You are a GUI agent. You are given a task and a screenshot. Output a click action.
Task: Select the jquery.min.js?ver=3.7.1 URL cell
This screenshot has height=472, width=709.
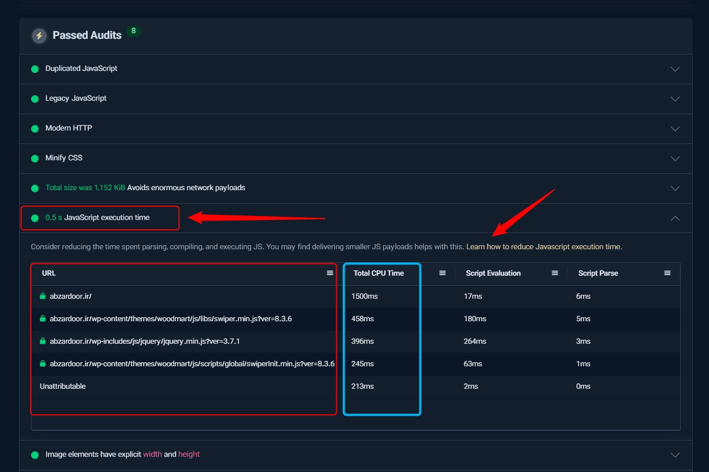[x=144, y=341]
